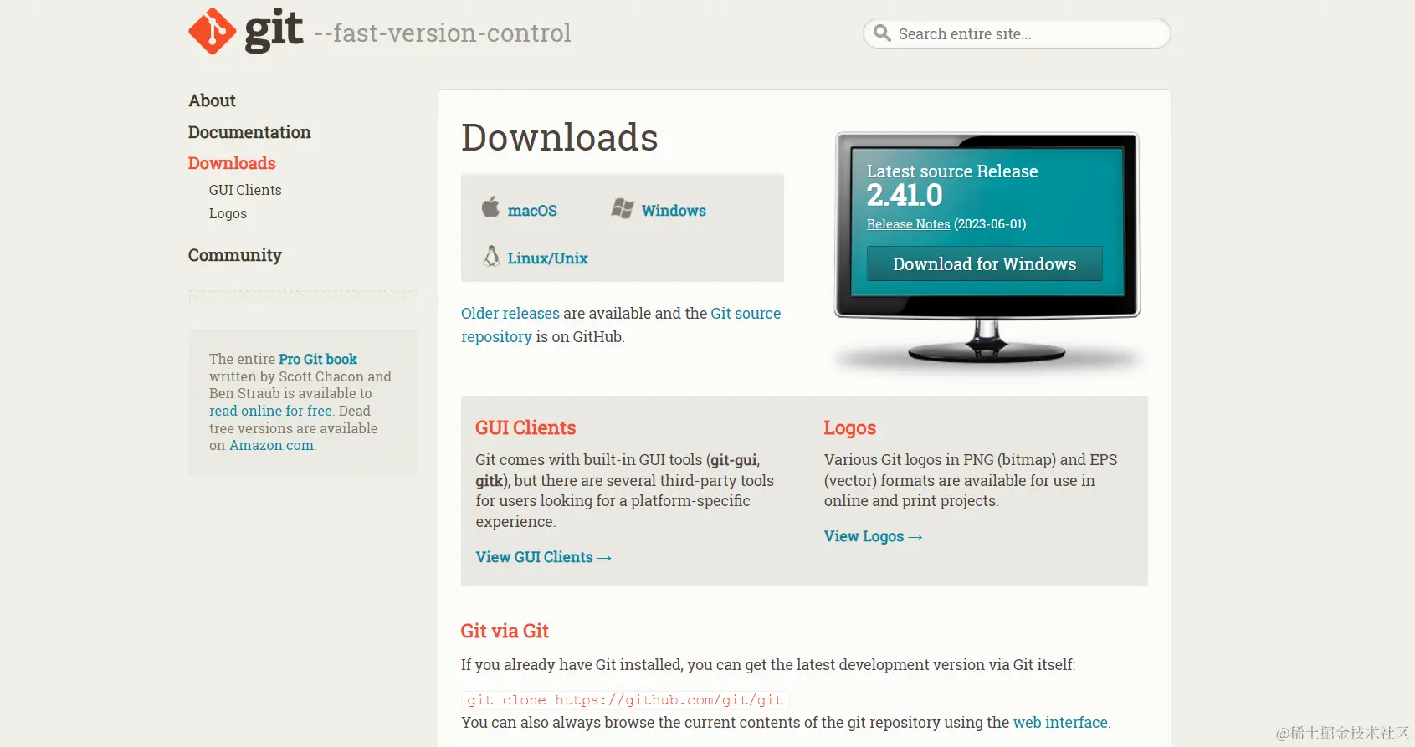Click the git clone command text
Image resolution: width=1415 pixels, height=747 pixels.
click(x=625, y=699)
